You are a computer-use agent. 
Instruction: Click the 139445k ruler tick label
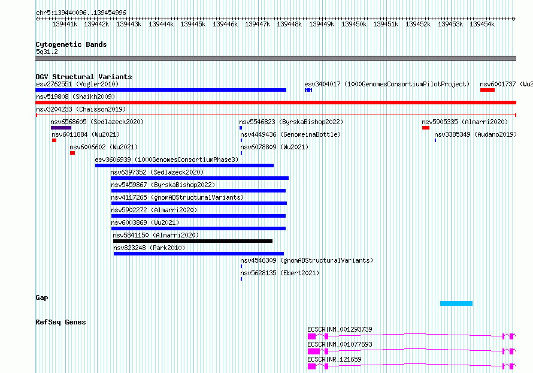tap(193, 24)
